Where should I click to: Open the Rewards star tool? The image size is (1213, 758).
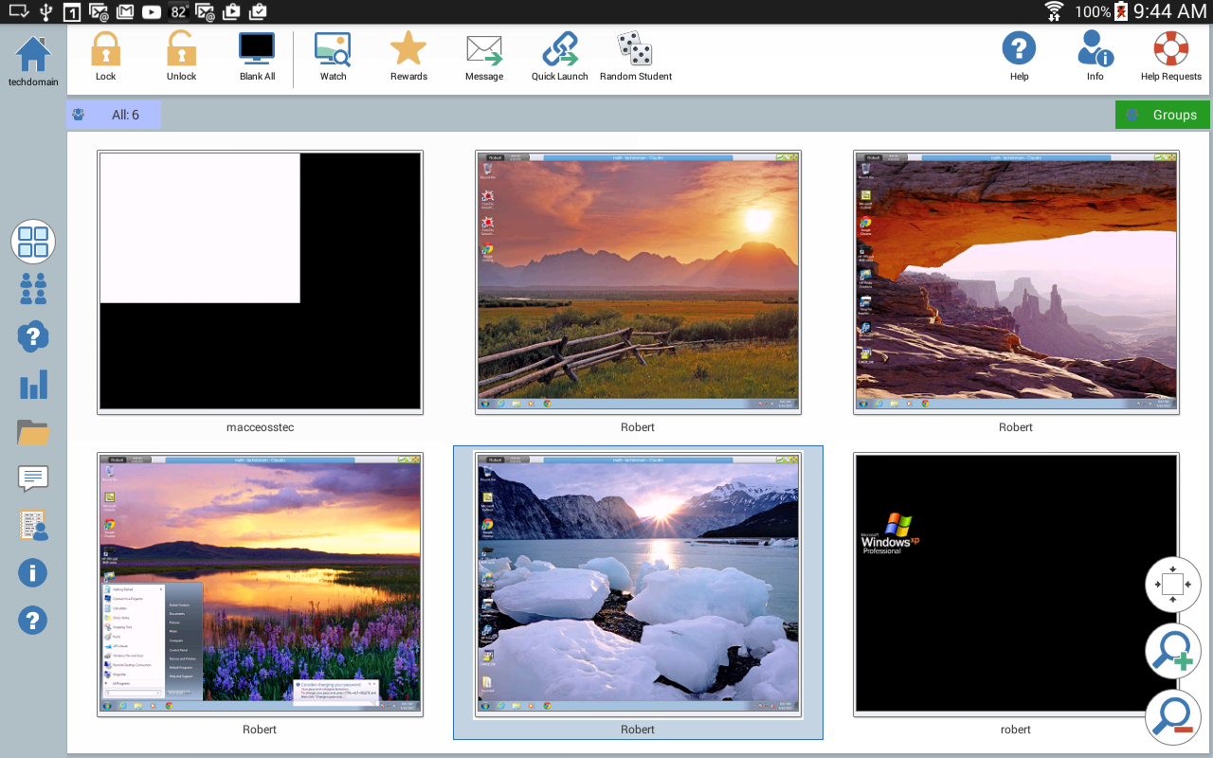408,51
